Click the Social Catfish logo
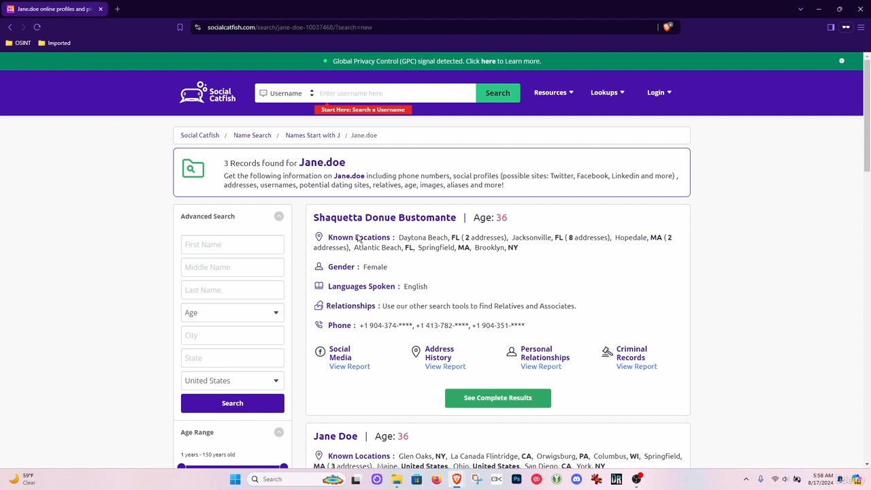 click(208, 93)
